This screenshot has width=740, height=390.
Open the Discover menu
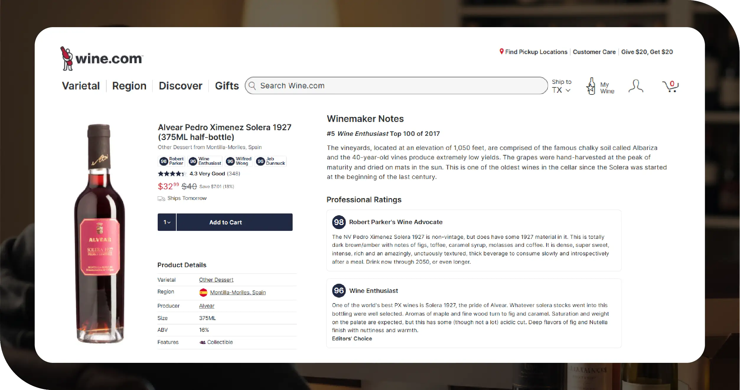pyautogui.click(x=180, y=86)
